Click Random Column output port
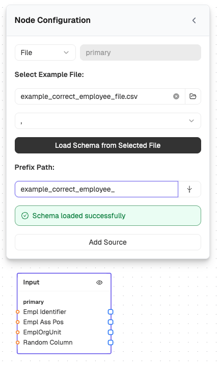The image size is (220, 365). [x=111, y=343]
